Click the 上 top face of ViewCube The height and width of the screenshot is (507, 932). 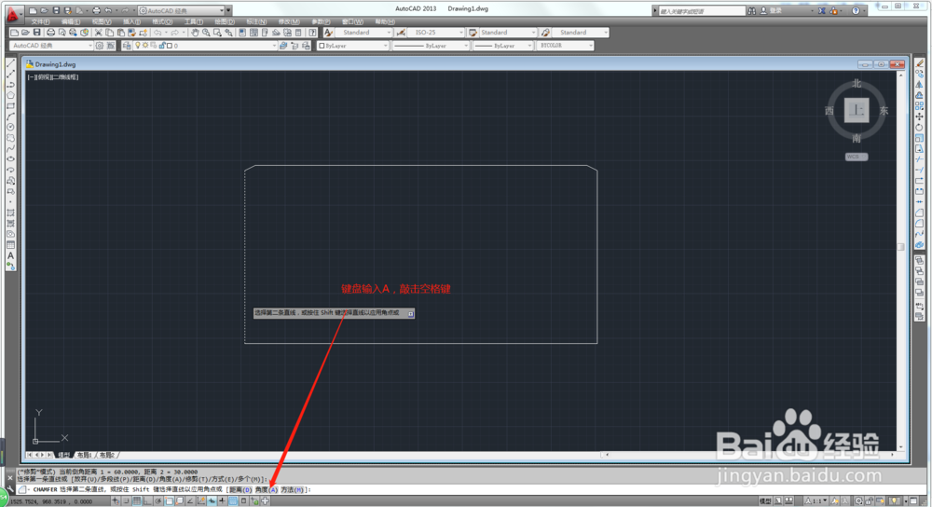pyautogui.click(x=857, y=111)
